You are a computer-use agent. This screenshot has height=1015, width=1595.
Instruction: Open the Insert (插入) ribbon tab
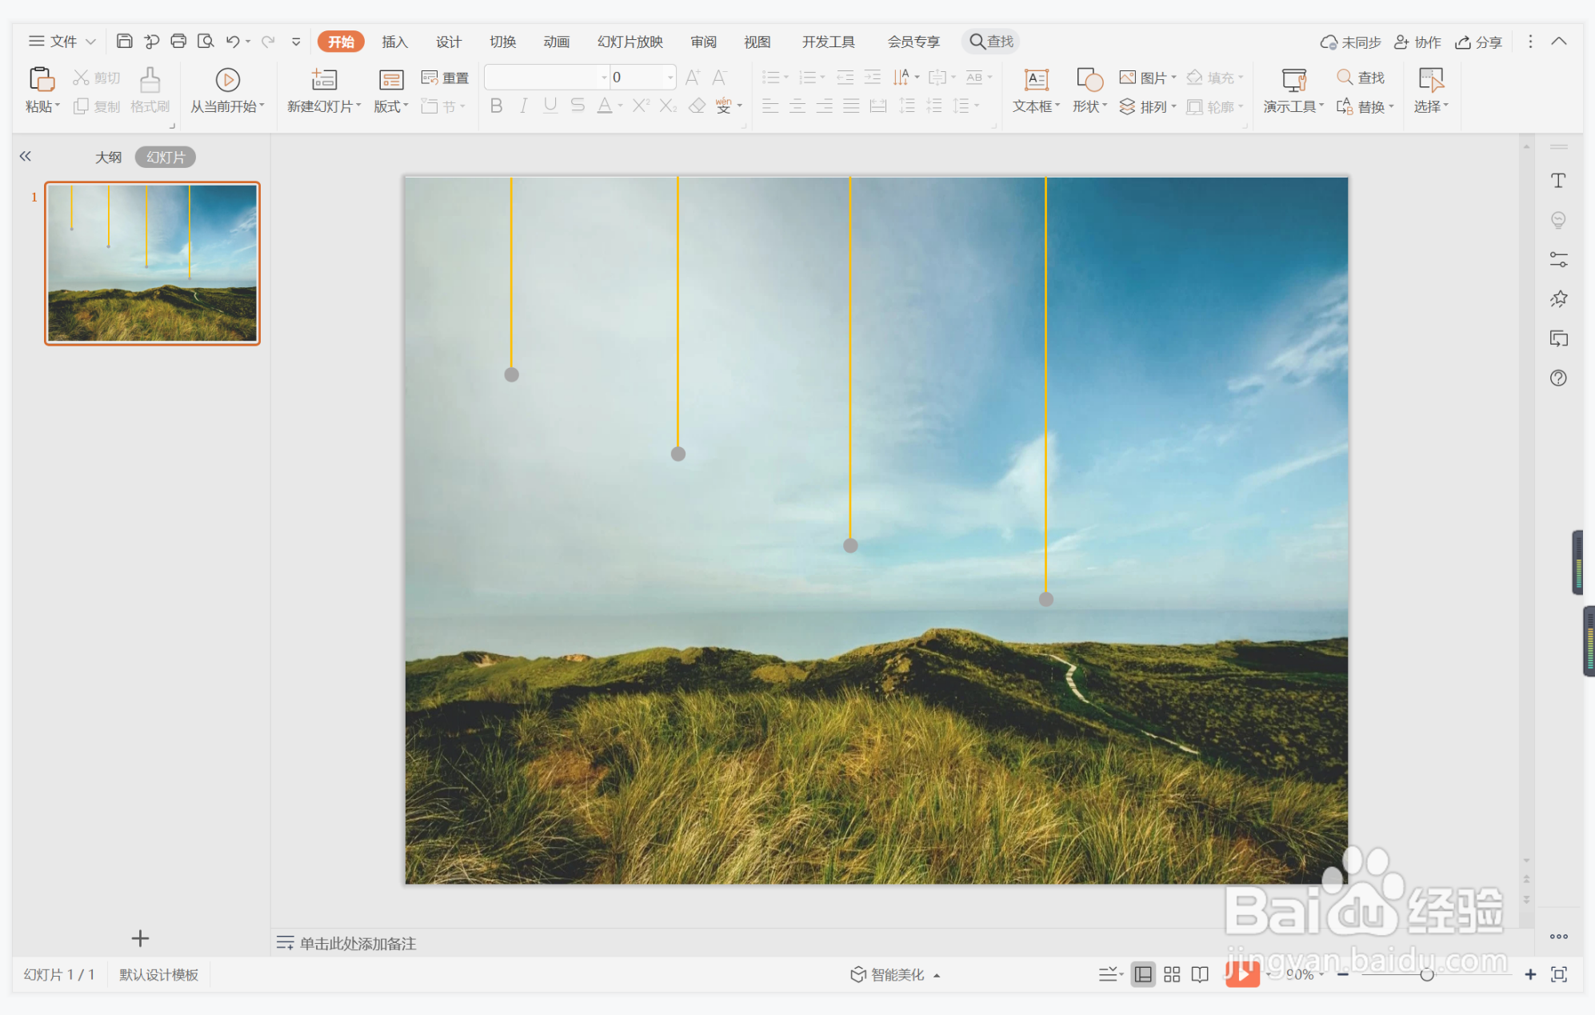click(394, 42)
